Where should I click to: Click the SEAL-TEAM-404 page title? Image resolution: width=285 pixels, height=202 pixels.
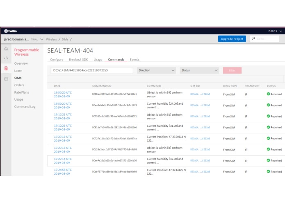[x=70, y=50]
